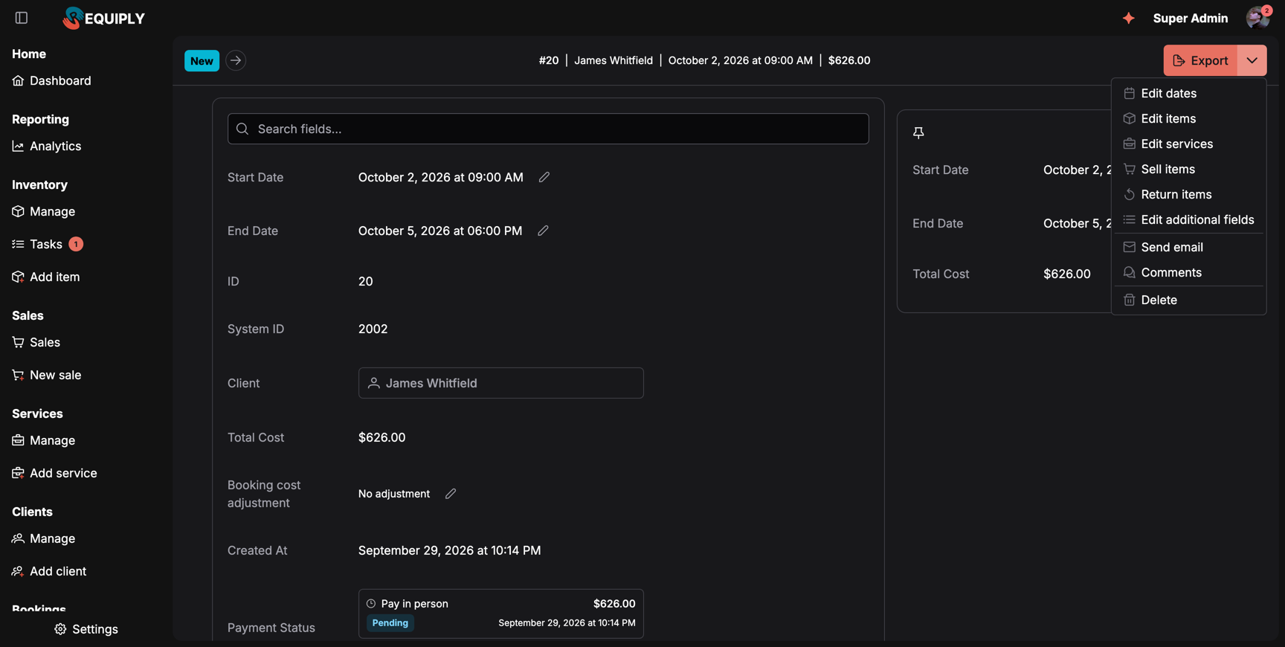Open the Sales list page
Image resolution: width=1285 pixels, height=647 pixels.
coord(36,342)
